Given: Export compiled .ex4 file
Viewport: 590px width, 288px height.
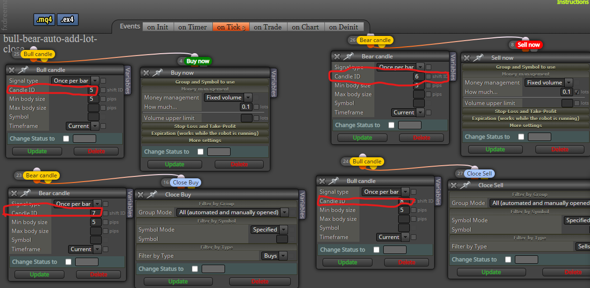Looking at the screenshot, I should pos(68,20).
